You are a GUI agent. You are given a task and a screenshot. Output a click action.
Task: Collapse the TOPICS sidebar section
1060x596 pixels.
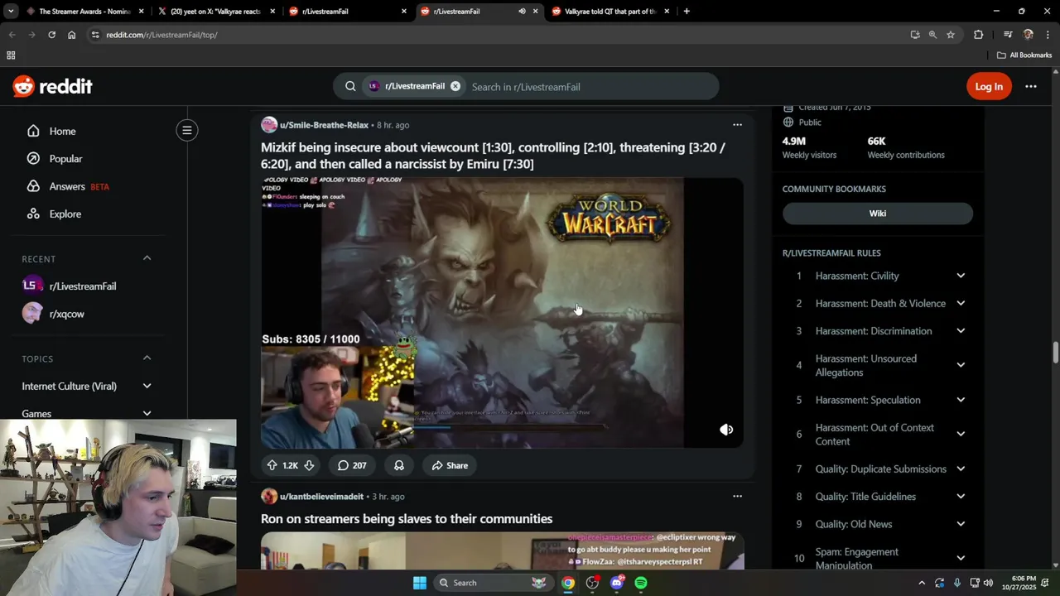[x=147, y=358]
